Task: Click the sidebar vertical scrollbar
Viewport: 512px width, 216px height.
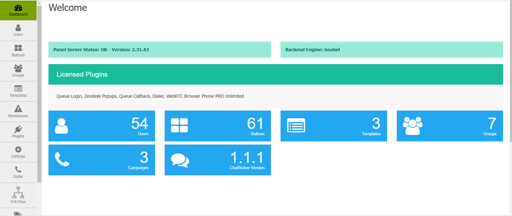Action: click(x=39, y=93)
